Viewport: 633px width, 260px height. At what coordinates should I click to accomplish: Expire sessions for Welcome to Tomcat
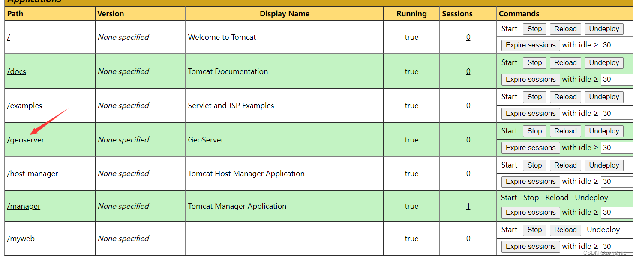(x=531, y=45)
